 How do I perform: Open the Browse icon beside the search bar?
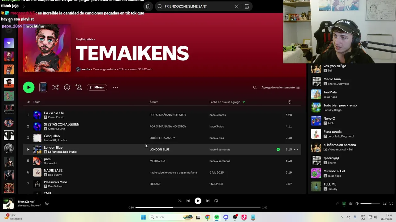(x=247, y=6)
